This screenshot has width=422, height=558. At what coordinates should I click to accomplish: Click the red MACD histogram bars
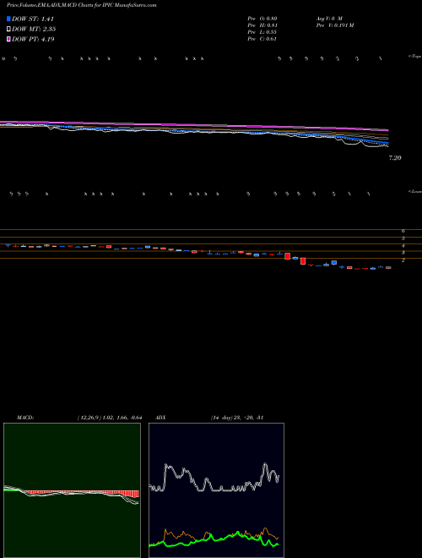[82, 493]
